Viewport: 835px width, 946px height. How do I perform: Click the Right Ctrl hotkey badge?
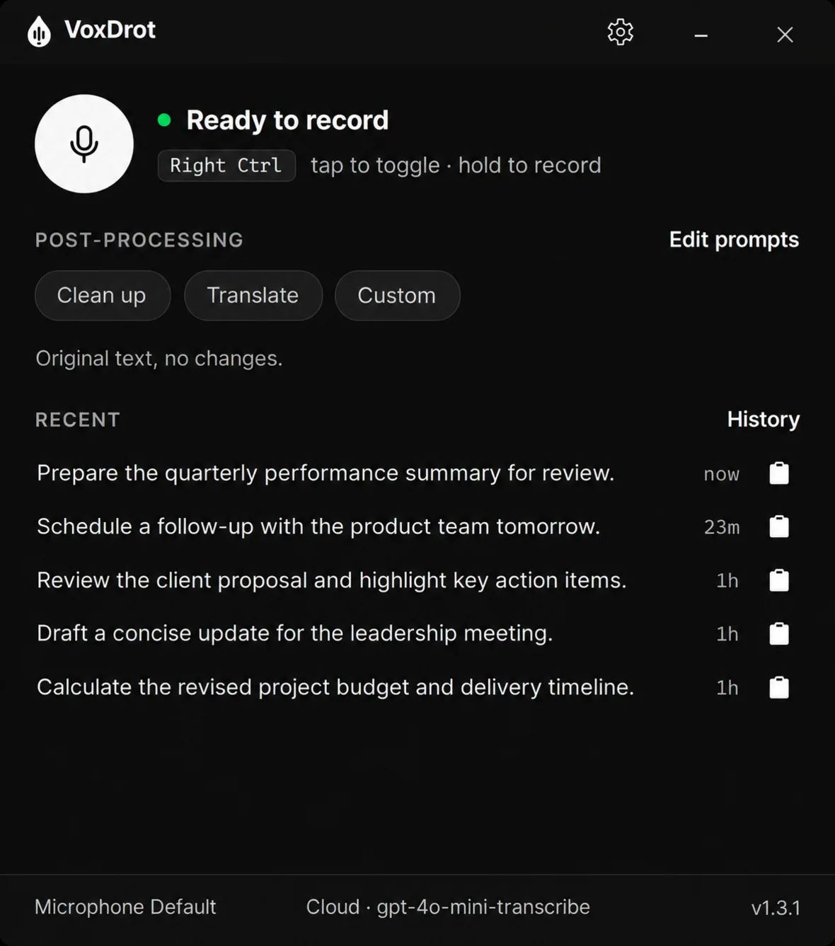tap(226, 166)
